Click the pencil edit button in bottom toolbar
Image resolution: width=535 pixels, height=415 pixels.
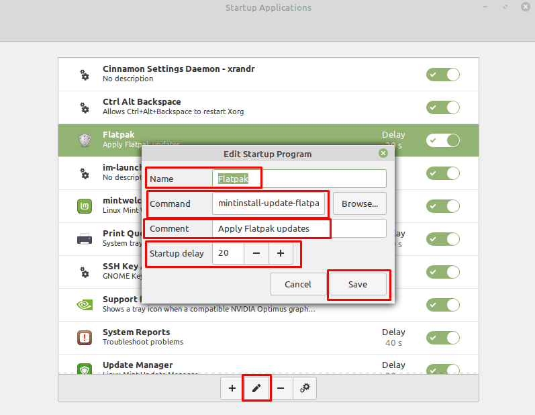click(256, 388)
